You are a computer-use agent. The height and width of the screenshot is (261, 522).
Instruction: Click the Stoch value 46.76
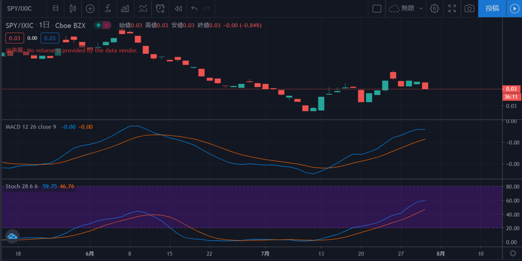point(67,186)
